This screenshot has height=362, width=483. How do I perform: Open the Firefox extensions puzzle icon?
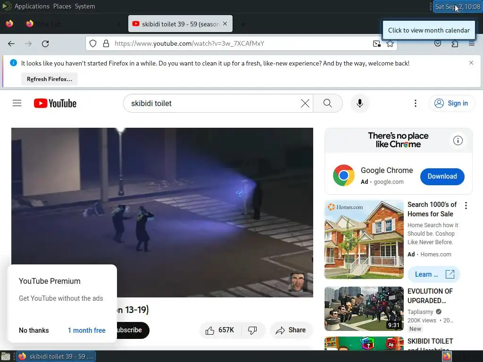pyautogui.click(x=455, y=43)
